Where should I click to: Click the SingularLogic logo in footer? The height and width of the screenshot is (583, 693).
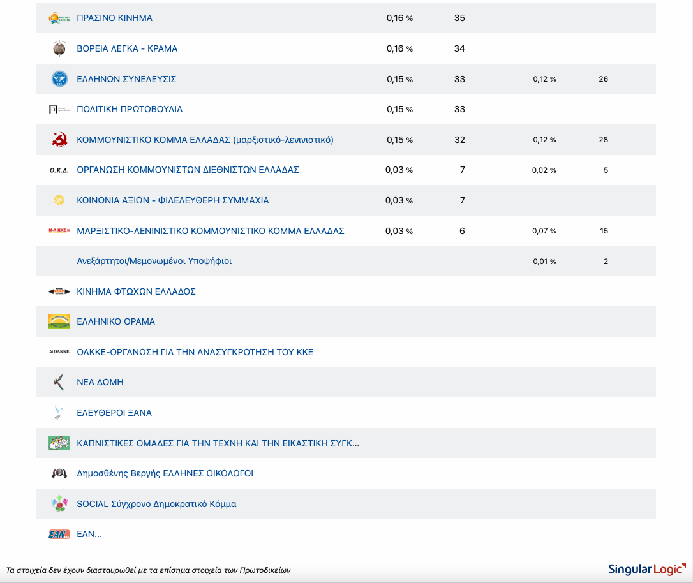[647, 569]
